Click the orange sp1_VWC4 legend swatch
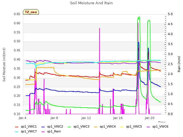This screenshot has width=183, height=137. coord(96,127)
